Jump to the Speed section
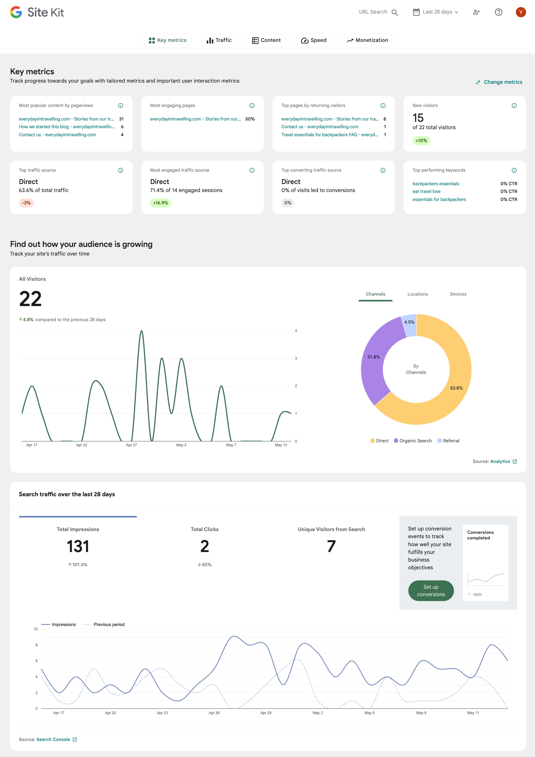This screenshot has width=535, height=757. click(313, 40)
